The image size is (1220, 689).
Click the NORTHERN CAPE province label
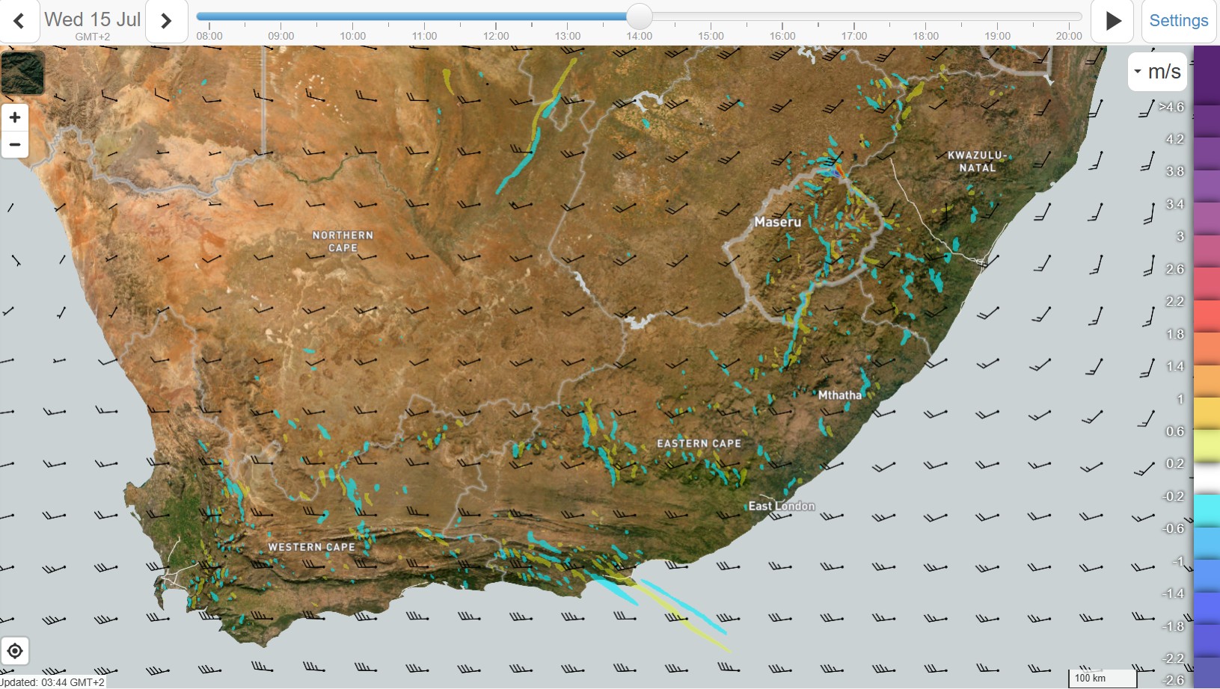click(343, 241)
